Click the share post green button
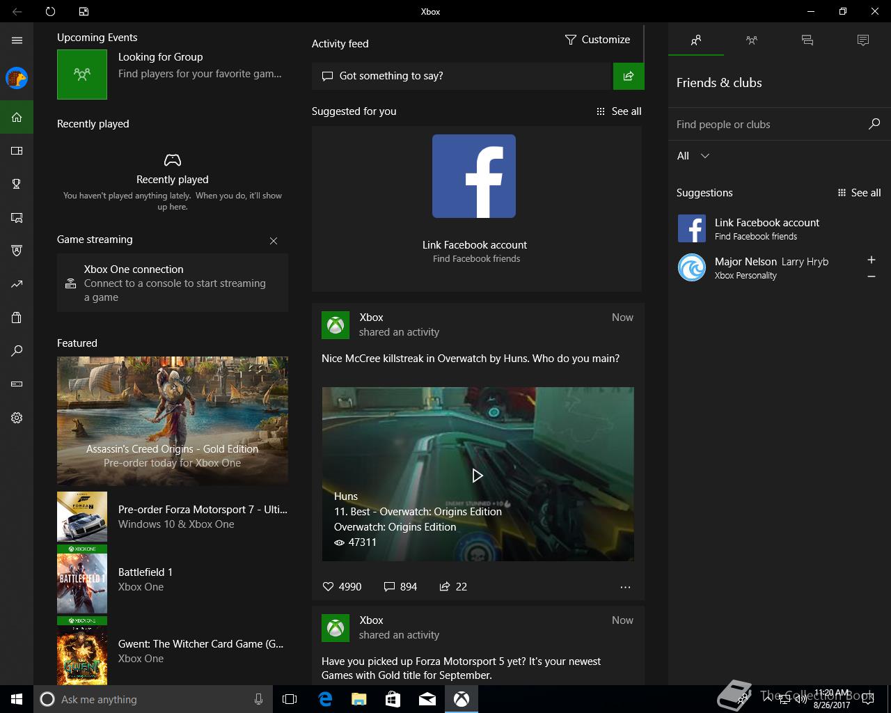 pyautogui.click(x=629, y=76)
